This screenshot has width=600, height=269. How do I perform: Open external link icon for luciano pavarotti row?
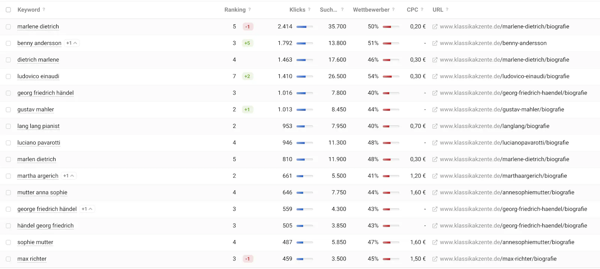coord(435,143)
